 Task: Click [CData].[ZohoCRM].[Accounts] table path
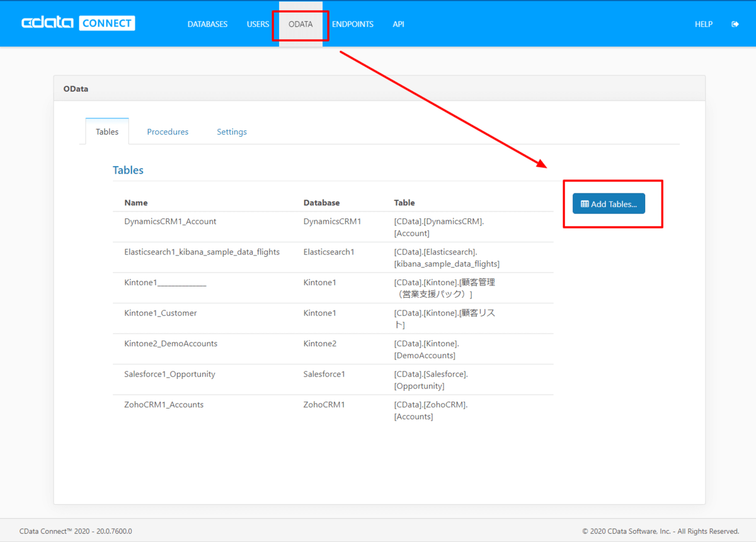[x=431, y=410]
